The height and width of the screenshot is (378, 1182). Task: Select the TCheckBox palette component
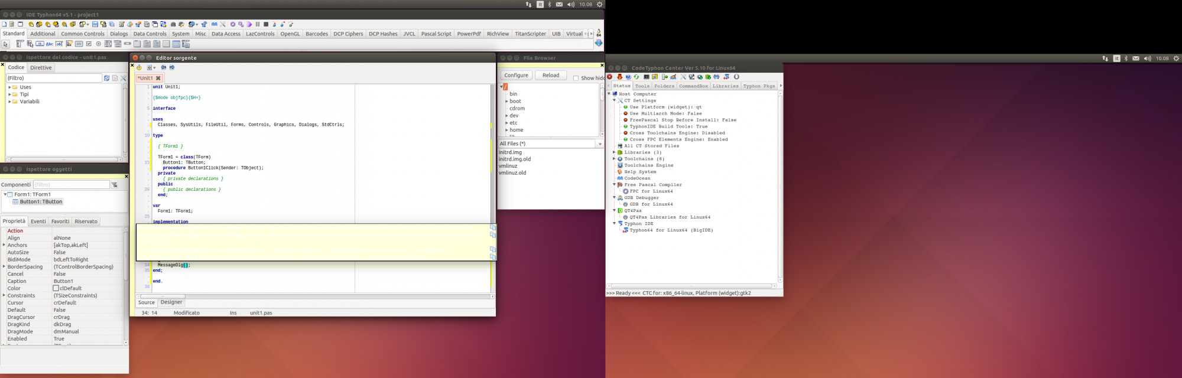coord(89,44)
